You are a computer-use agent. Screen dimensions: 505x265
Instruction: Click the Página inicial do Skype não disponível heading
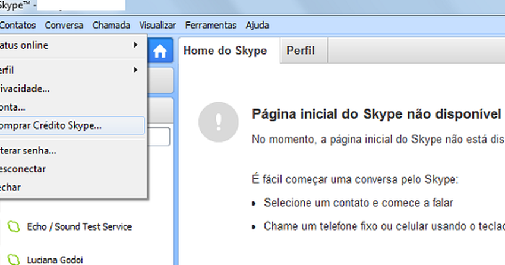pos(376,114)
